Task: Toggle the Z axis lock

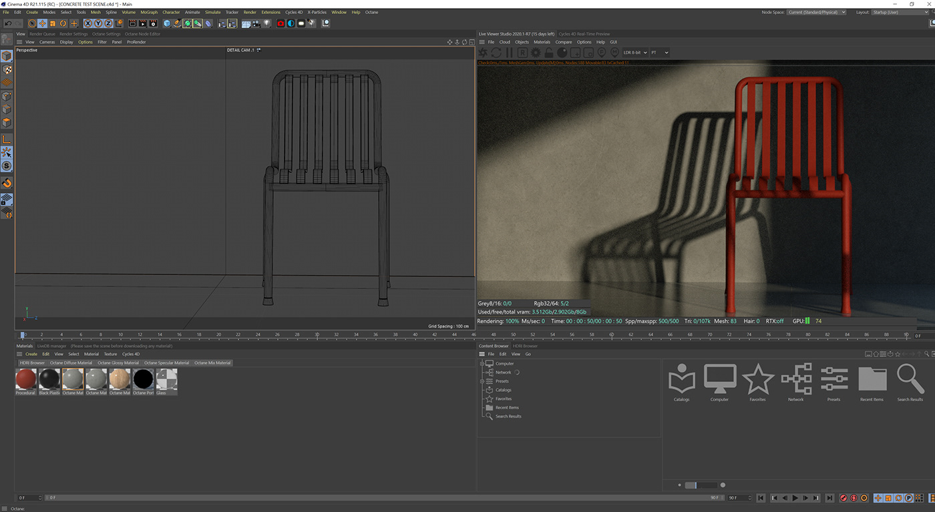Action: (x=108, y=23)
